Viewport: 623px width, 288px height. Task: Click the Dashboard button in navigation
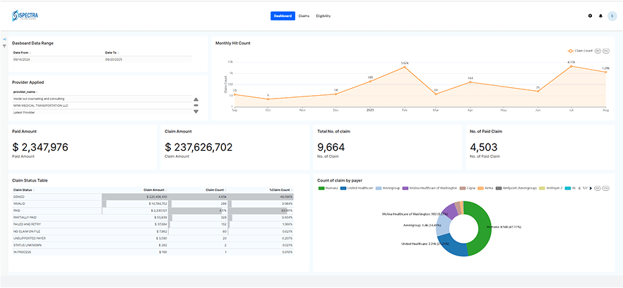[x=283, y=15]
